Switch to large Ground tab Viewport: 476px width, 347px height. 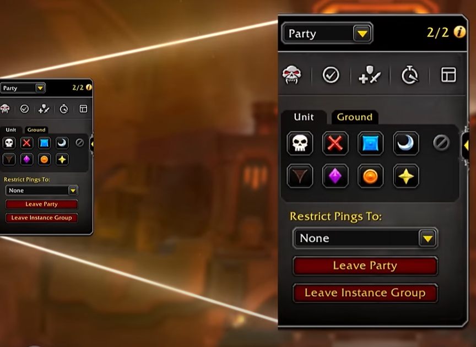[355, 117]
